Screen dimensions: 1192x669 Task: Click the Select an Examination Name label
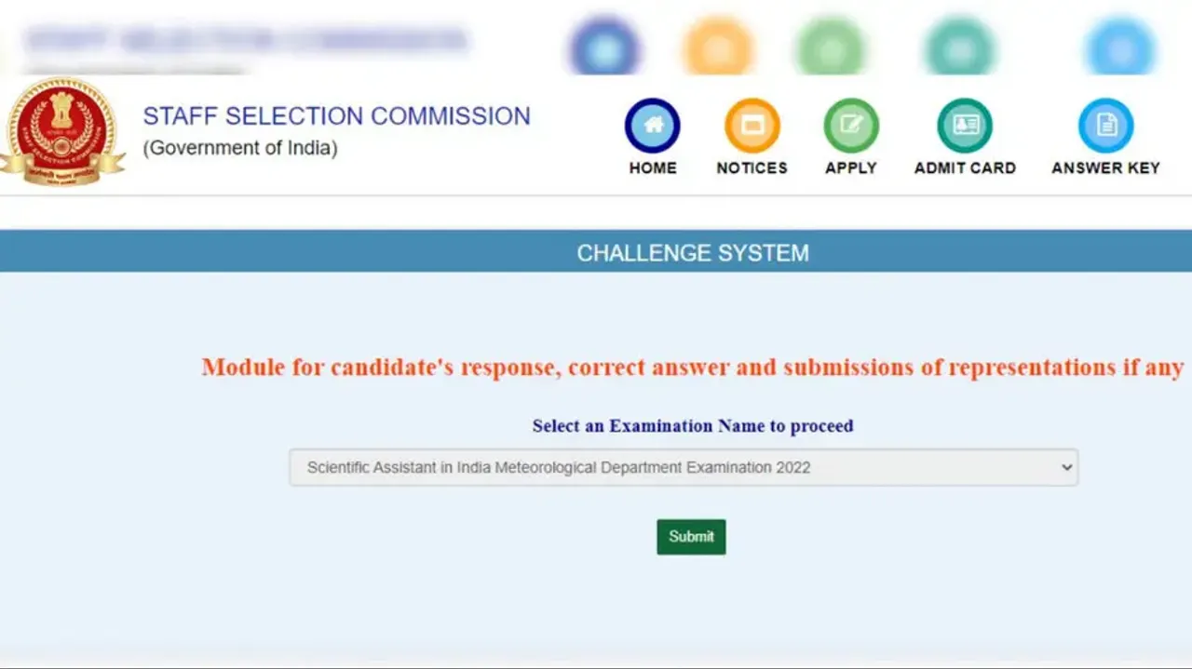pos(692,426)
